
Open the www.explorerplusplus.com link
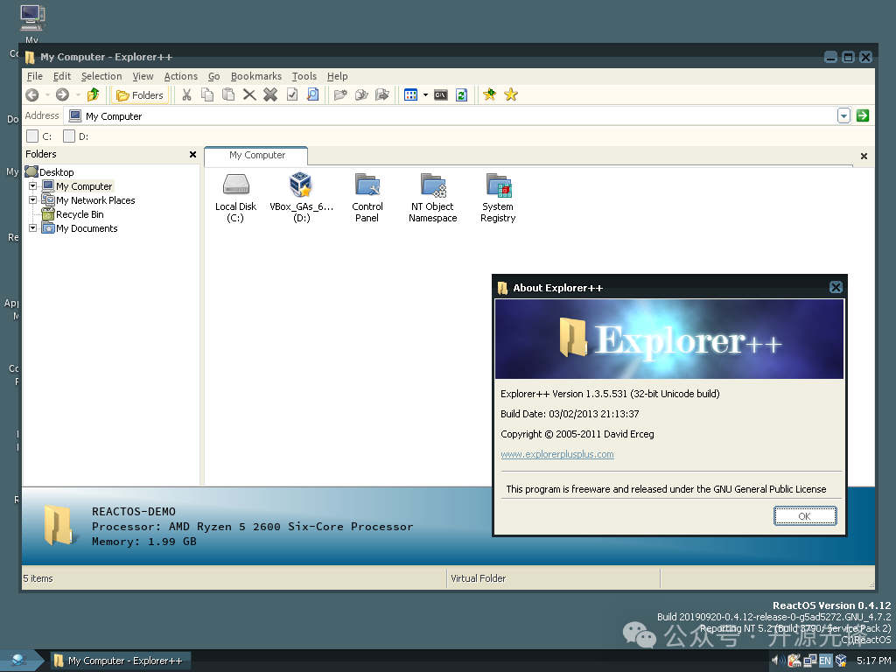(x=557, y=454)
